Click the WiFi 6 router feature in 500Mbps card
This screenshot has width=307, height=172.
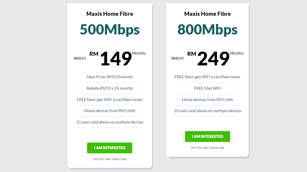(110, 100)
